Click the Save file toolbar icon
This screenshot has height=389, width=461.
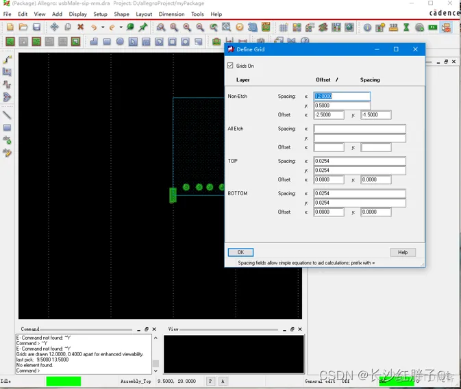pyautogui.click(x=36, y=27)
